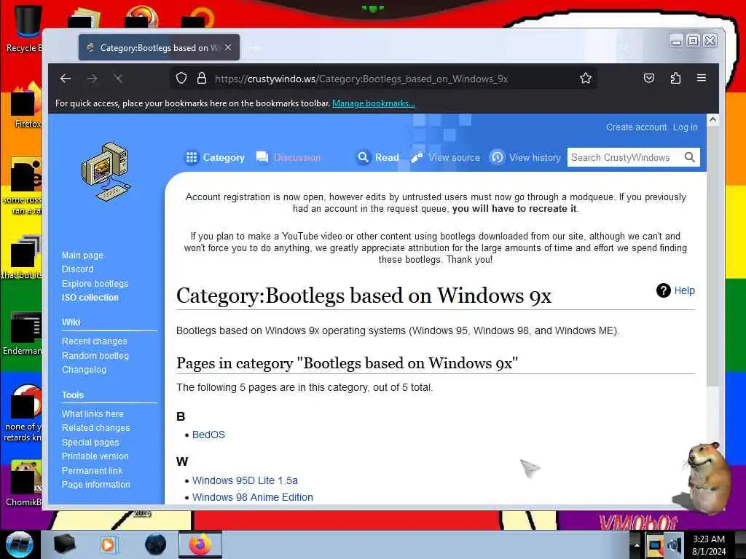The image size is (746, 559).
Task: Open Windows 95D Lite 1.5a link
Action: click(245, 480)
